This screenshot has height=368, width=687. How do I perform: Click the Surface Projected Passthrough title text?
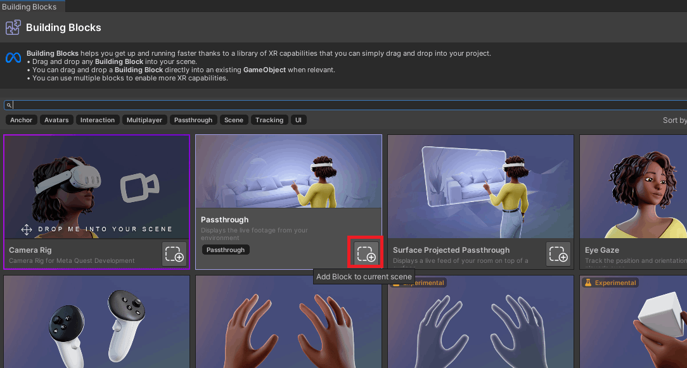tap(451, 250)
